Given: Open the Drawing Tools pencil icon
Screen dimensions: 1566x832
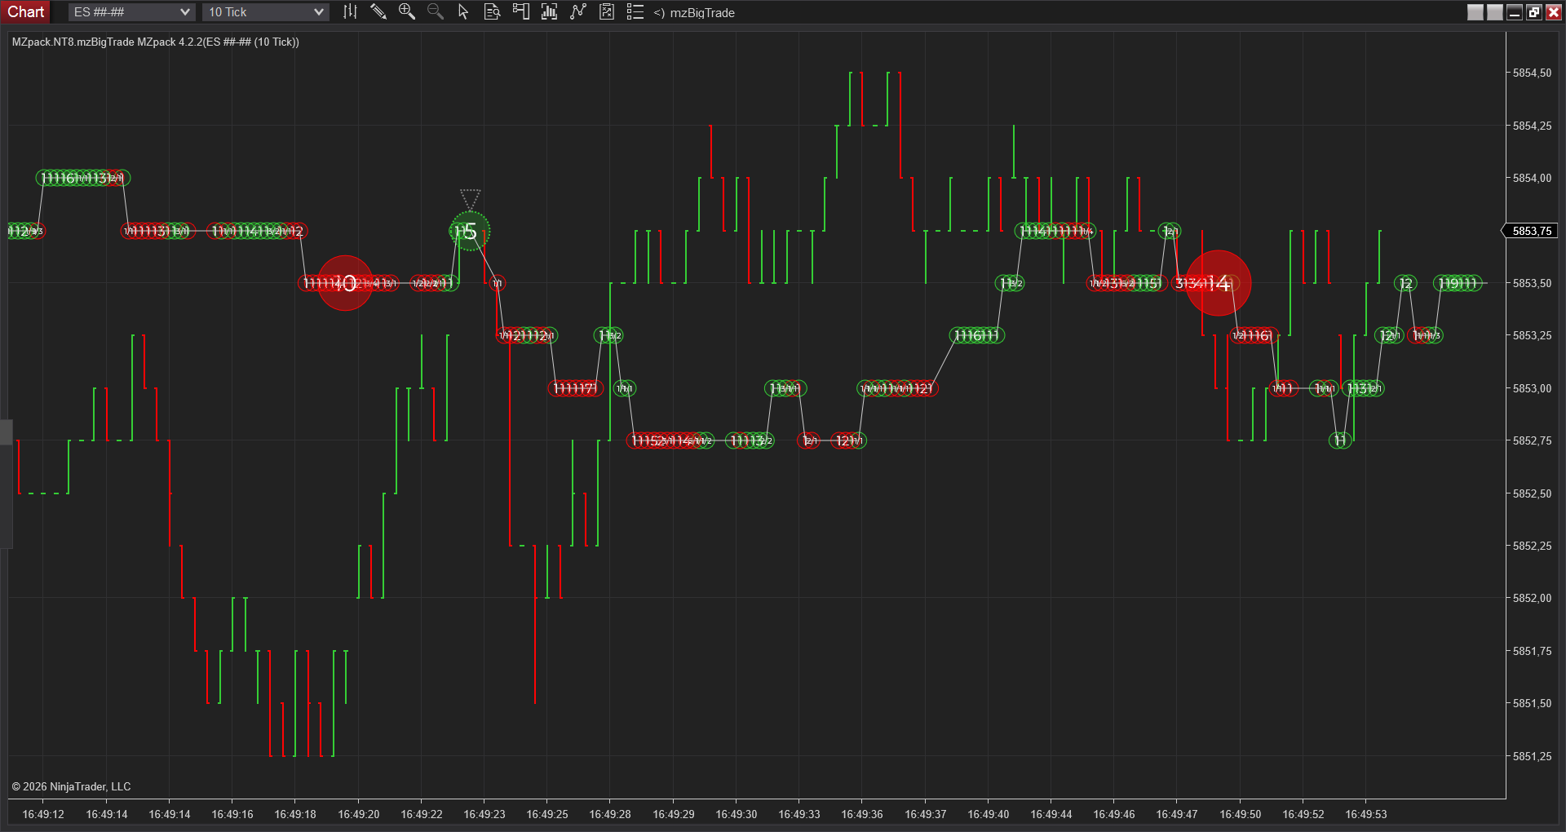Looking at the screenshot, I should click(378, 11).
